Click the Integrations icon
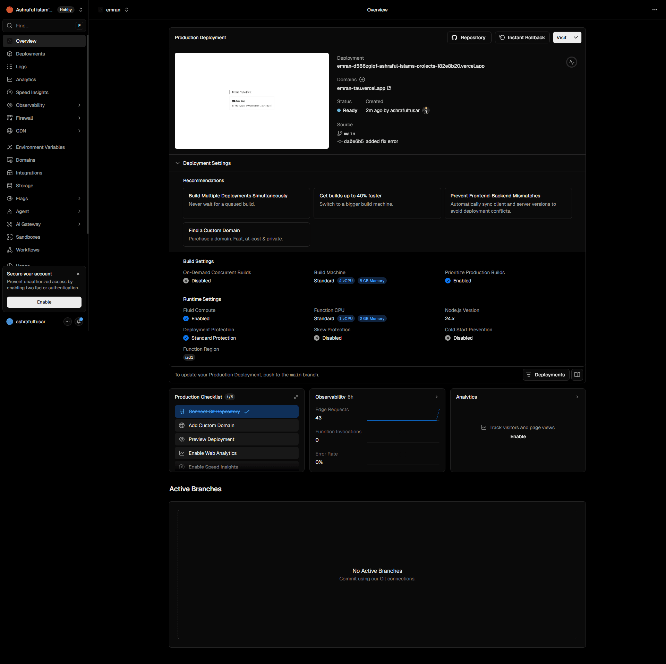 (x=10, y=173)
